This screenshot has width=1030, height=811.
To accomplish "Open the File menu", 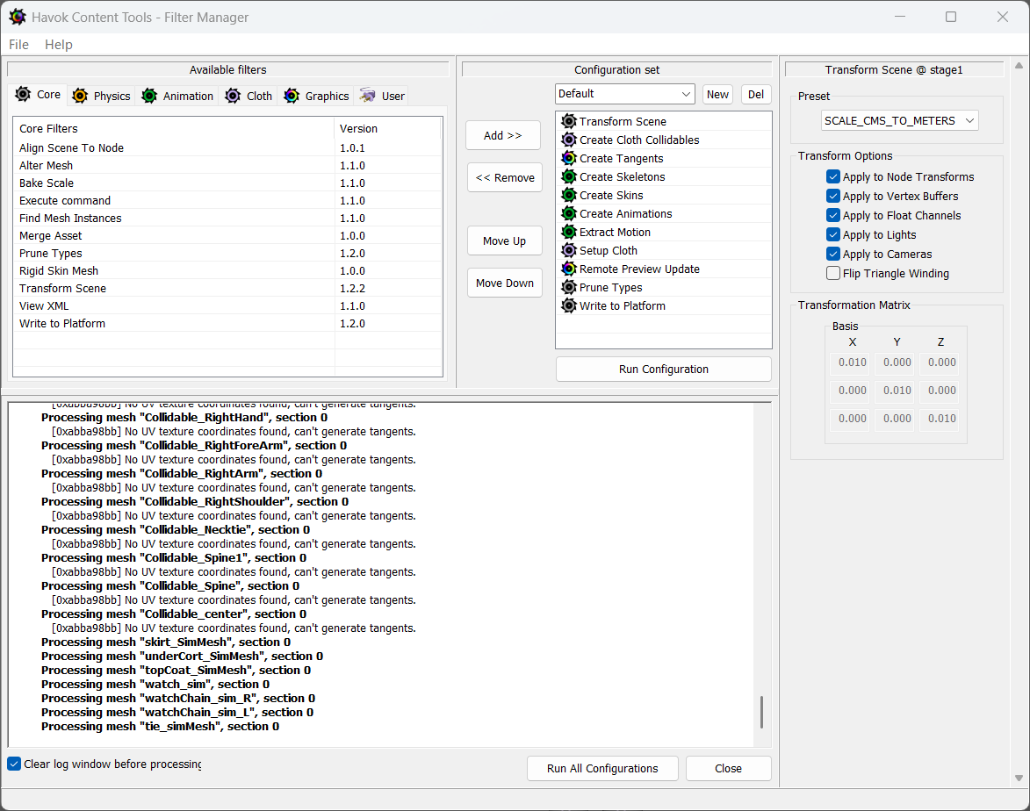I will 18,45.
